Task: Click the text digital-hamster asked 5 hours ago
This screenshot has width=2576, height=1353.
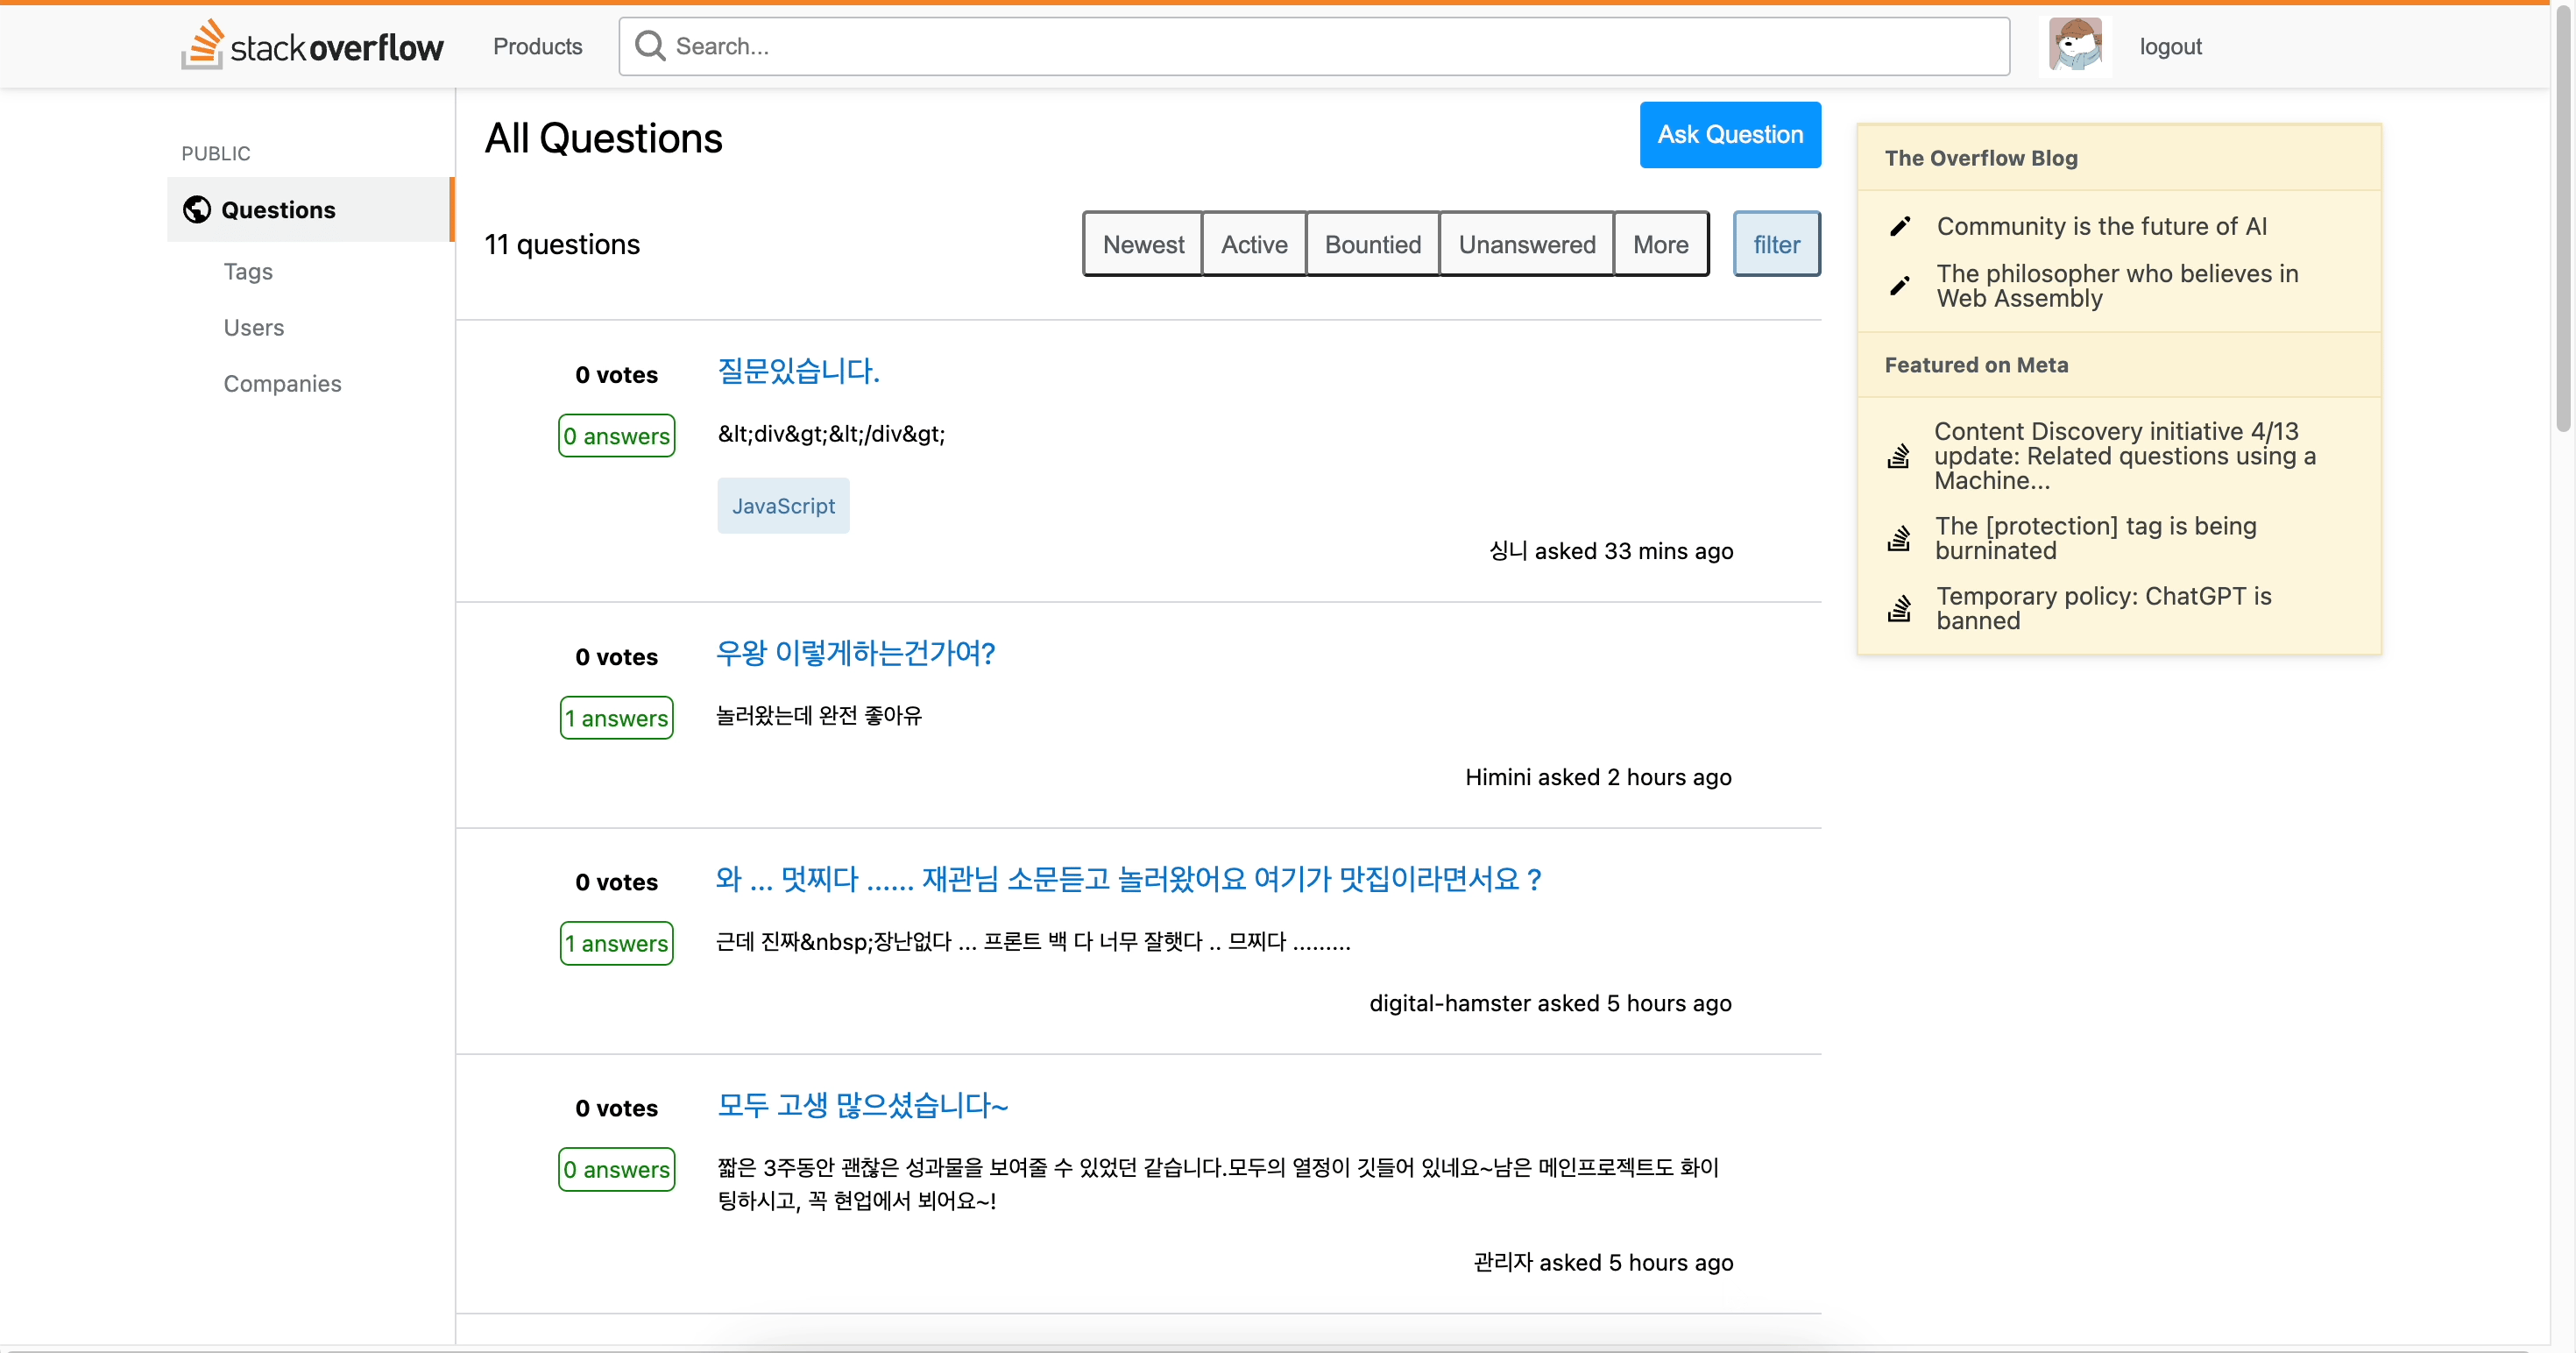Action: (1550, 1003)
